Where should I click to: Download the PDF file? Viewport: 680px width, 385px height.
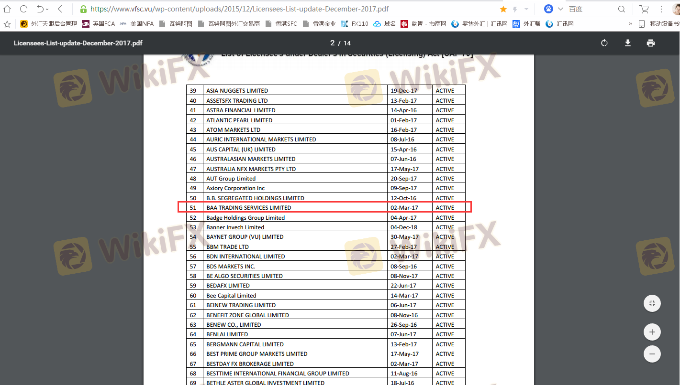pyautogui.click(x=628, y=43)
